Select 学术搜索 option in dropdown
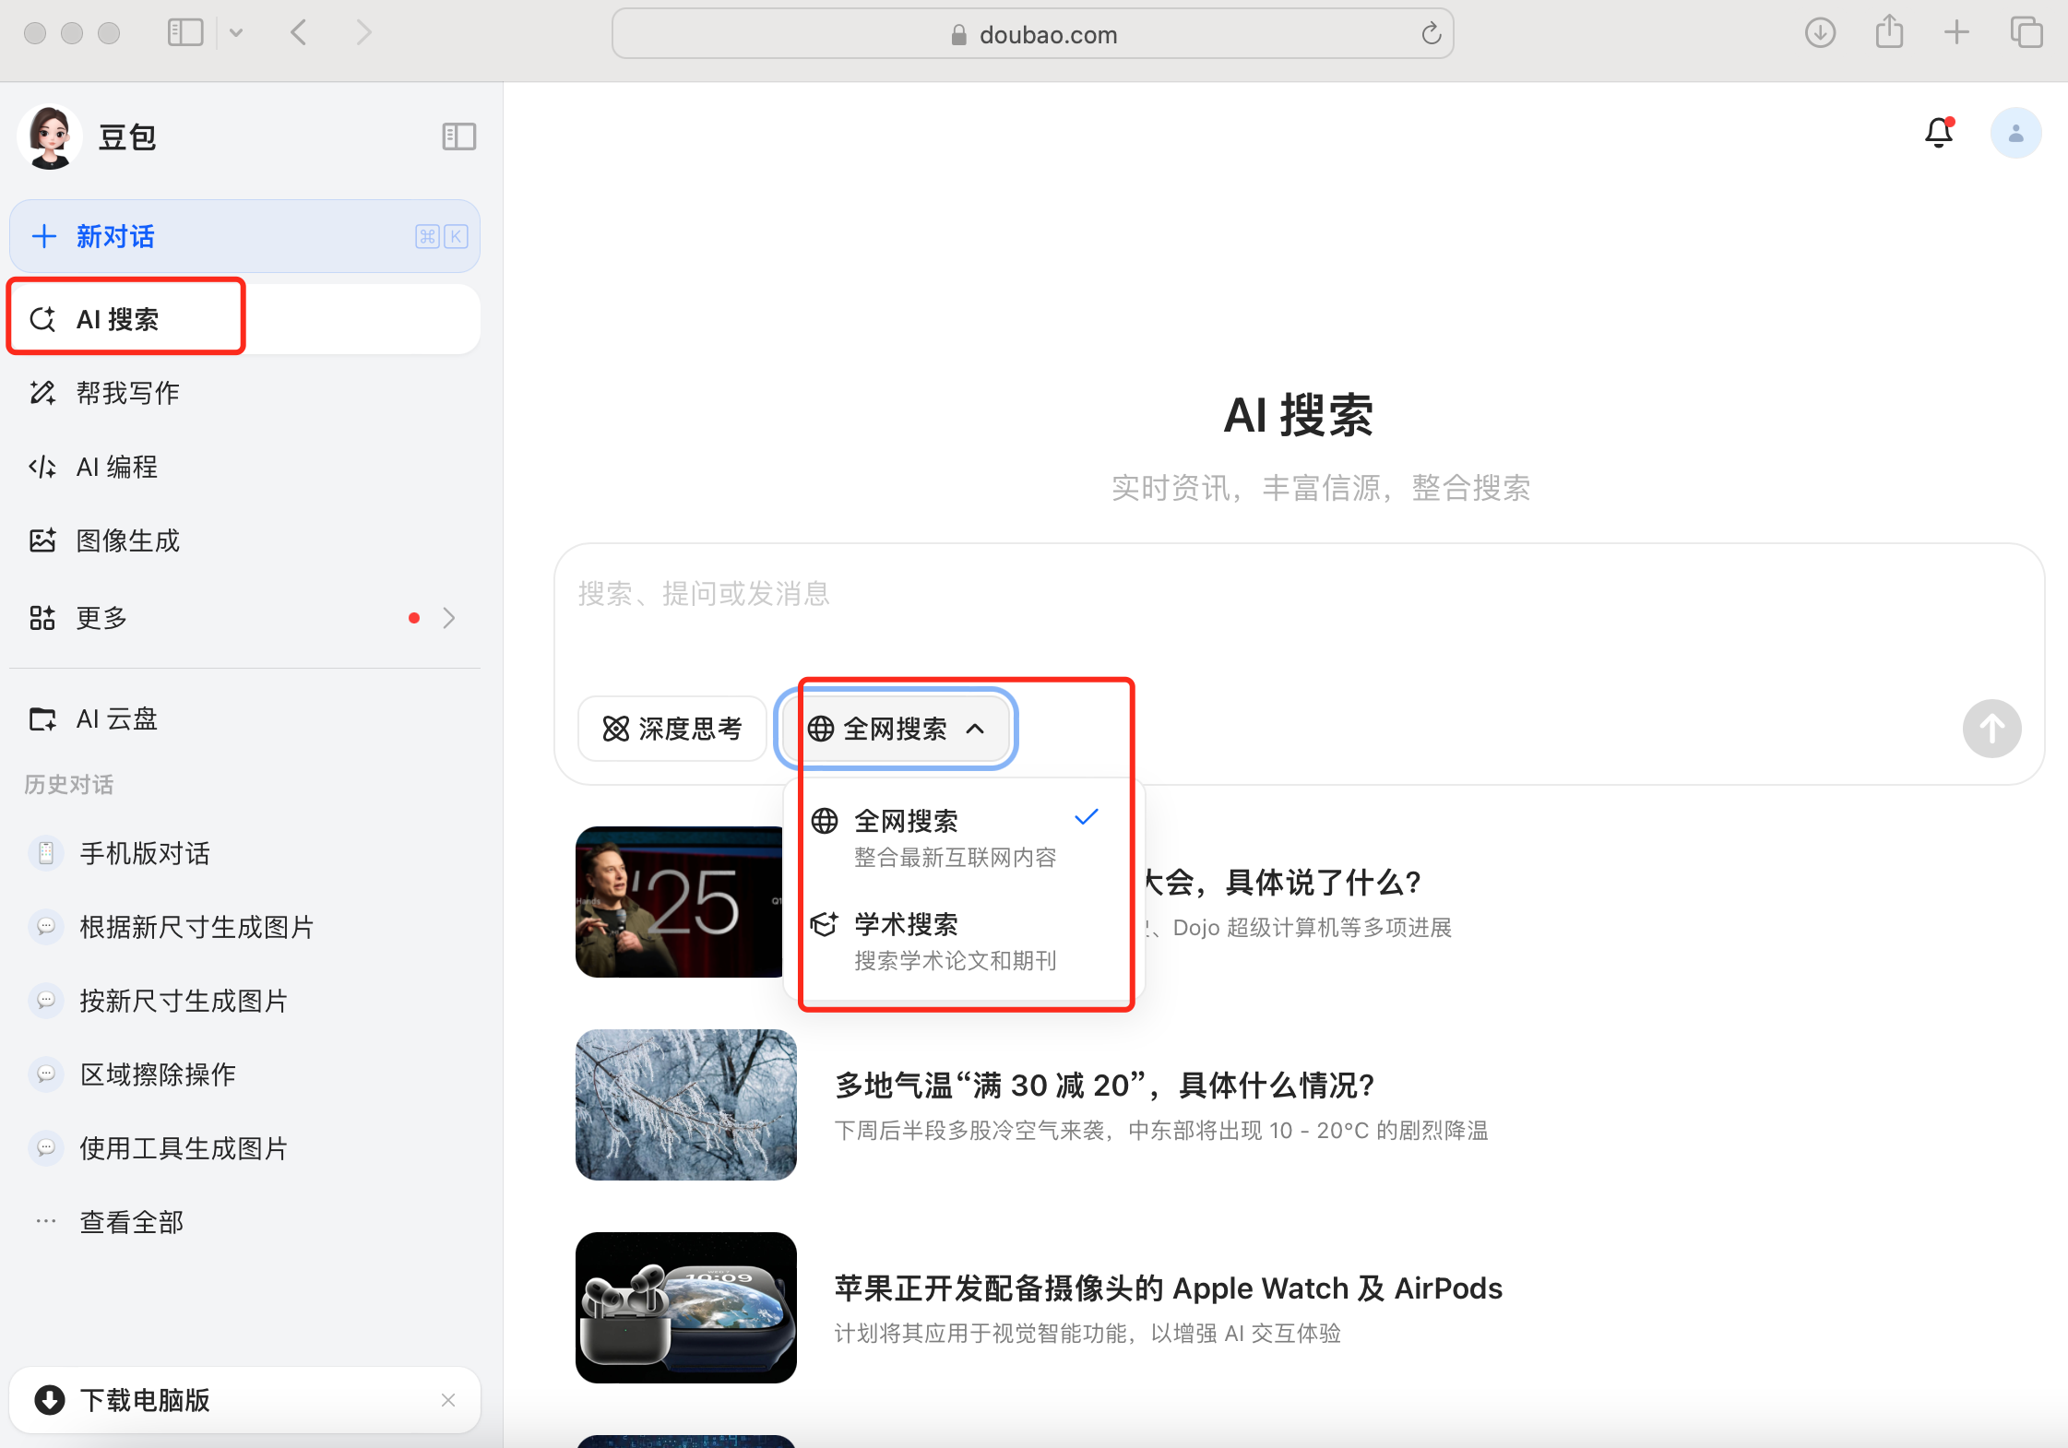 tap(964, 941)
